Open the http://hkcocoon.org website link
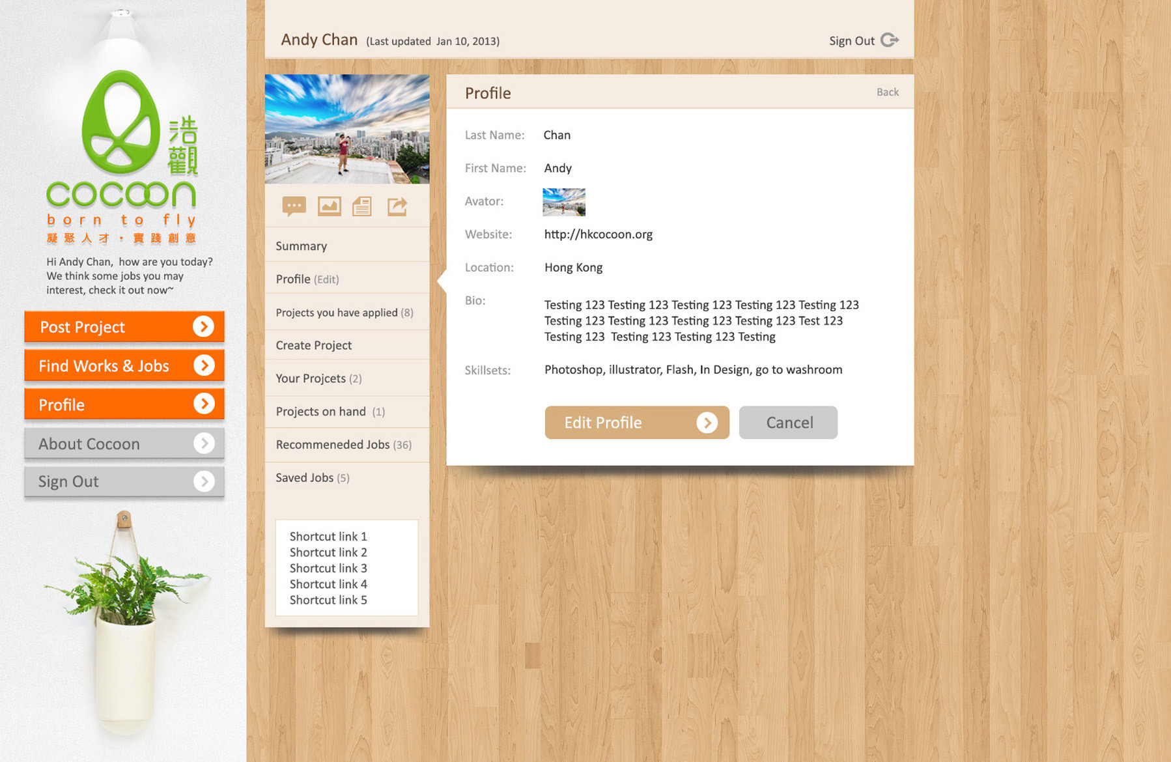 click(x=598, y=234)
